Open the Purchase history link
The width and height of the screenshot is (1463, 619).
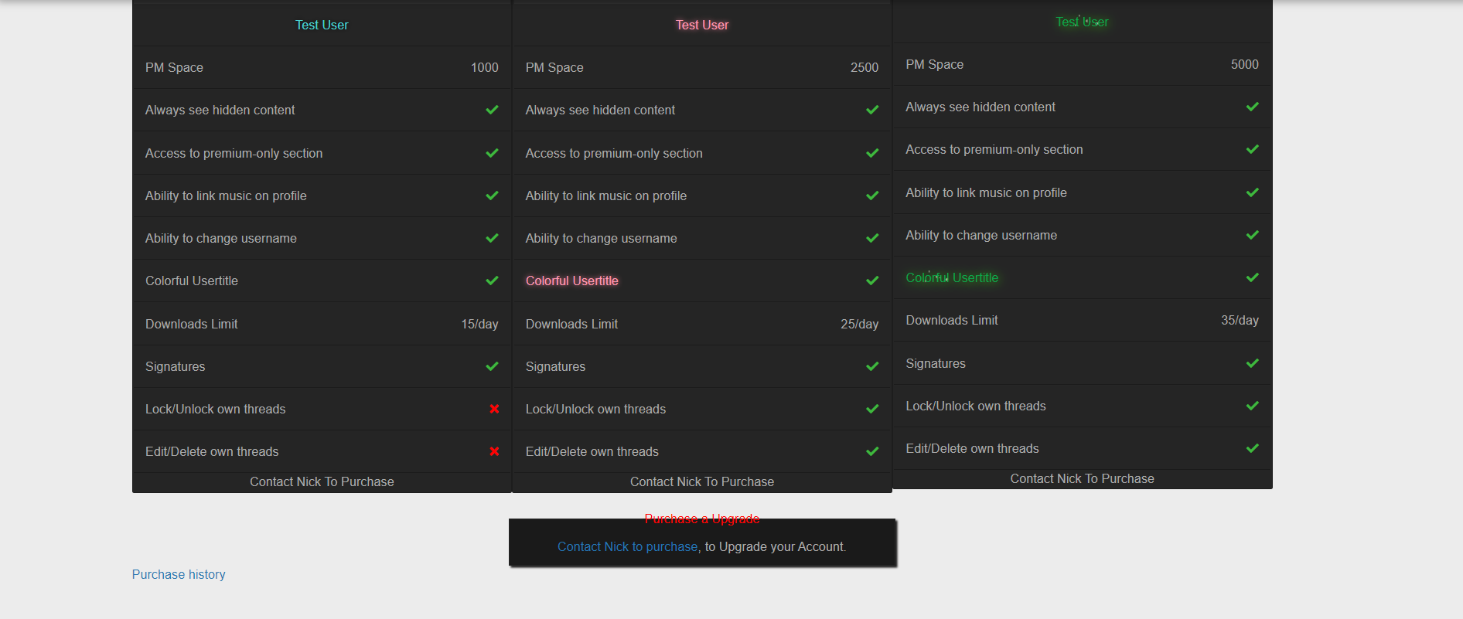click(179, 574)
